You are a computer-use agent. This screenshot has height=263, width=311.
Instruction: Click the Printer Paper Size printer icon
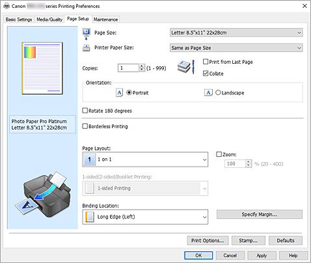[87, 48]
